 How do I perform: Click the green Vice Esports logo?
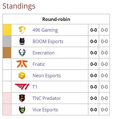pos(22,109)
